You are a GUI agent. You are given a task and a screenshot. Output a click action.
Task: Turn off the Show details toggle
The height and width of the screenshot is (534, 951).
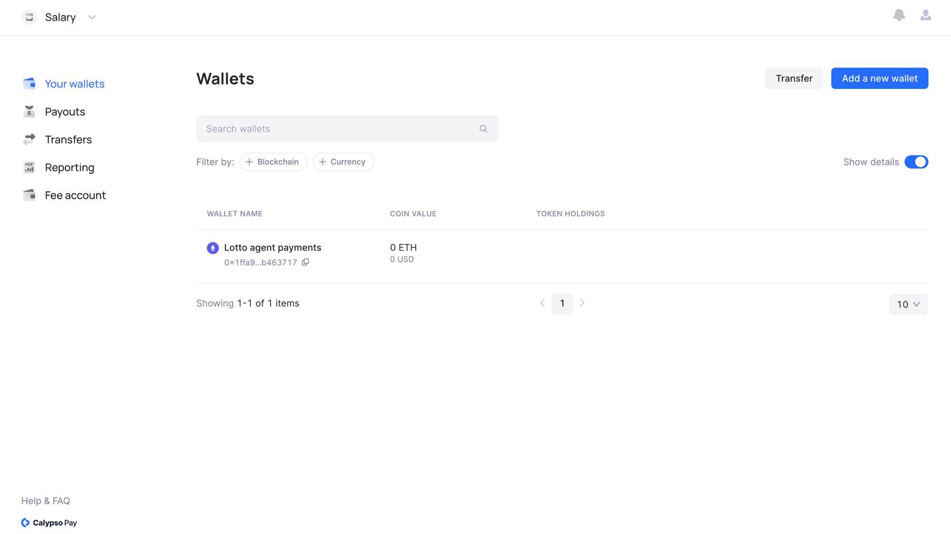point(916,162)
